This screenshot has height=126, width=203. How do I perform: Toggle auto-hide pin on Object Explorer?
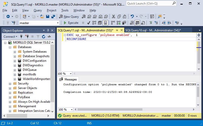coord(48,30)
